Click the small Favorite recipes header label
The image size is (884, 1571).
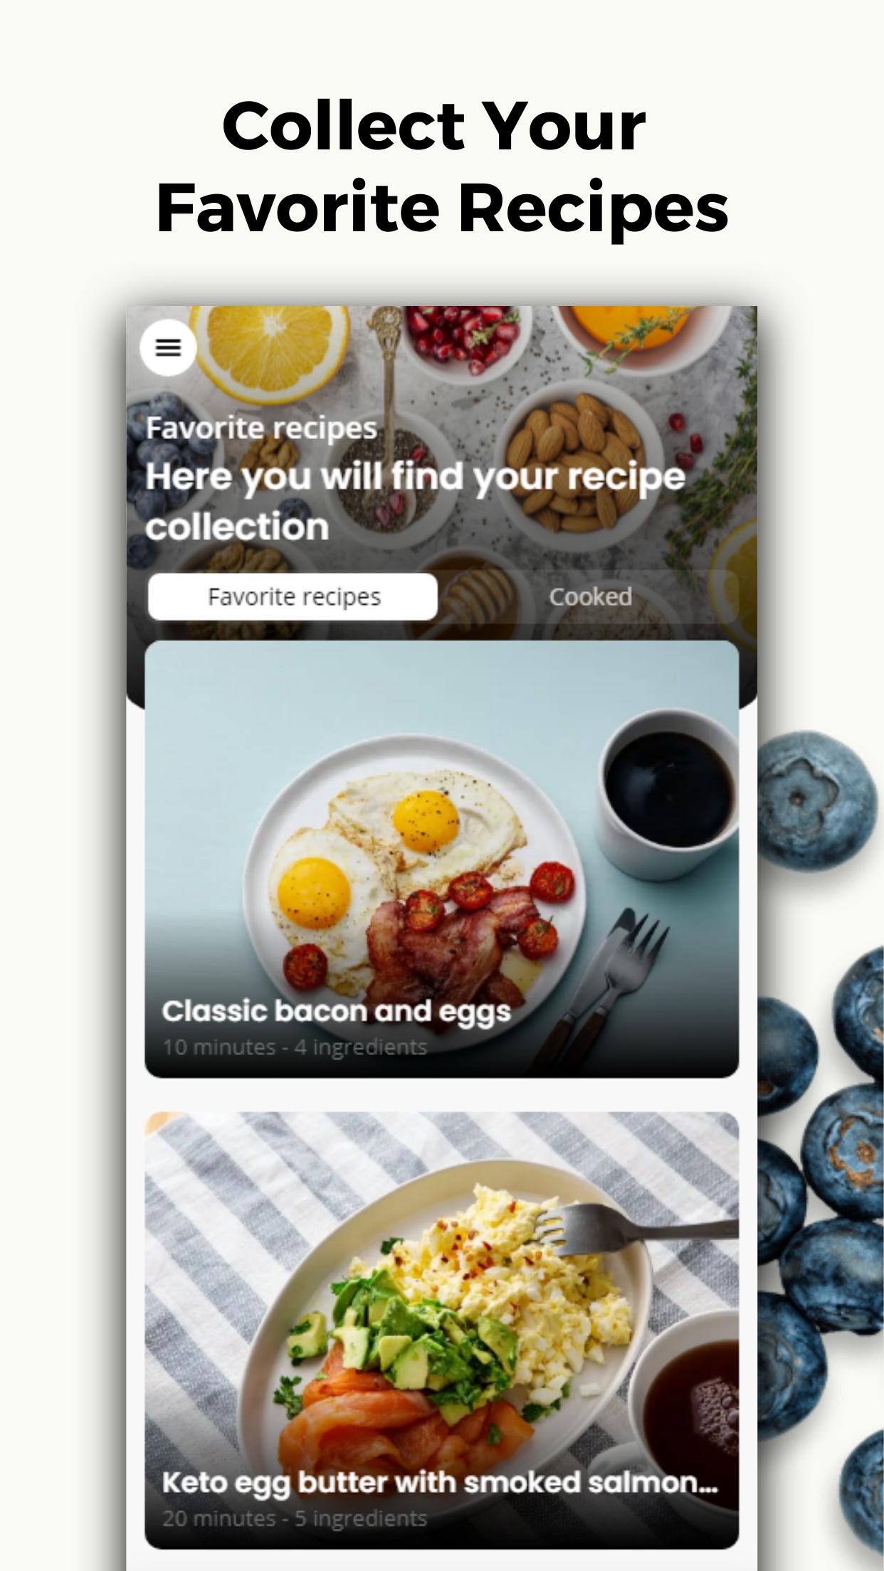[261, 428]
